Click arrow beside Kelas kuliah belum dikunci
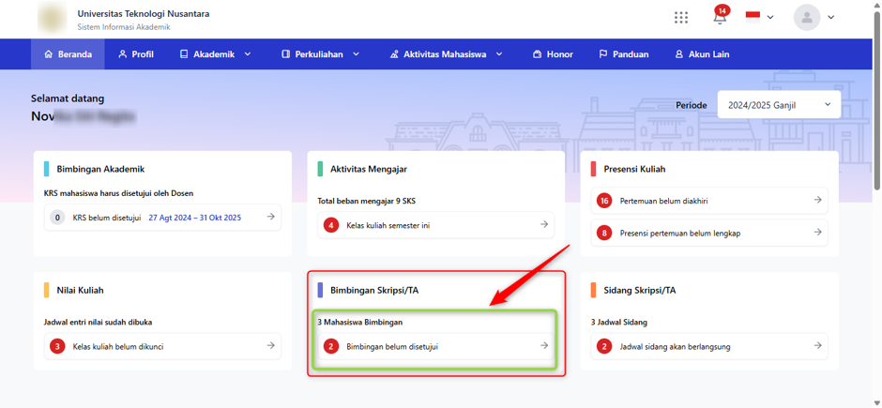 pyautogui.click(x=270, y=346)
